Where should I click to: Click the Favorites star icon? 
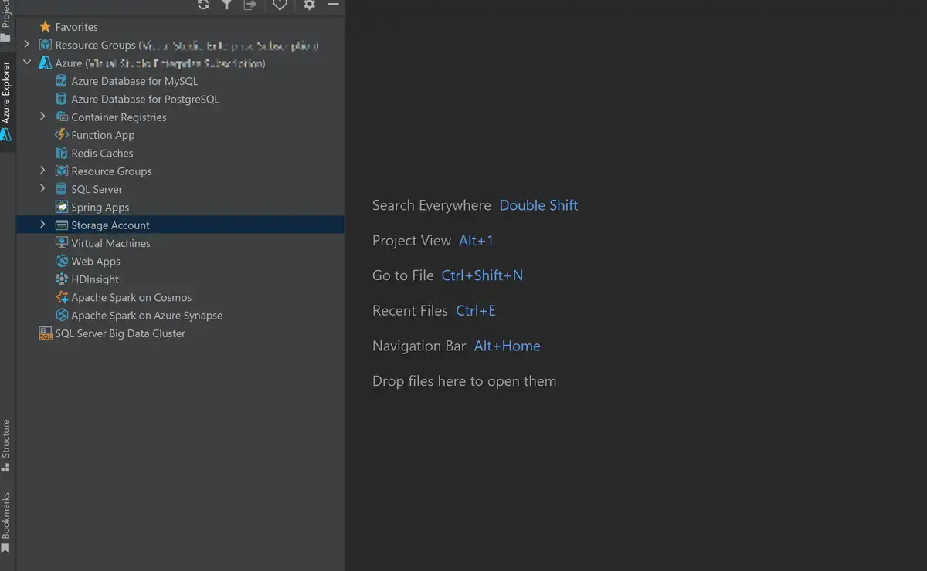pos(45,27)
